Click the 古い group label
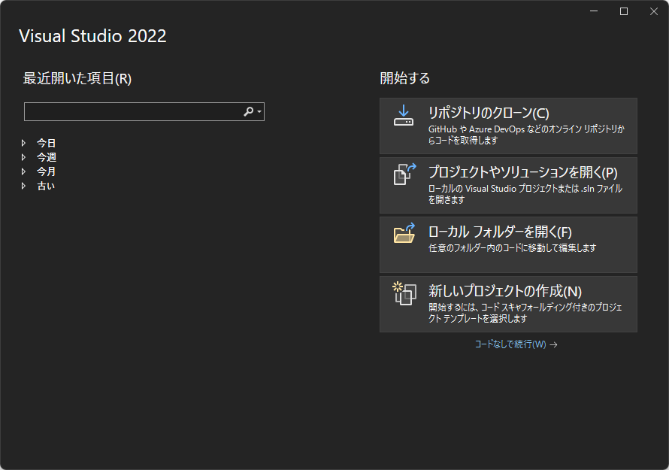The width and height of the screenshot is (669, 470). coord(46,186)
